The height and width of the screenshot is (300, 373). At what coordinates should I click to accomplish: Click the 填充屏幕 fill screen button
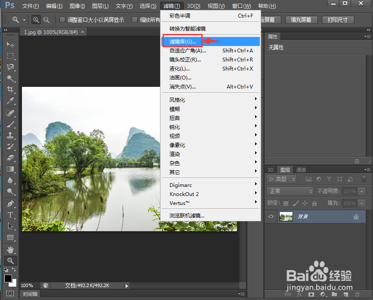click(301, 20)
